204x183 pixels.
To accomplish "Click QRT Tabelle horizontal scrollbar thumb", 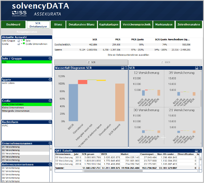I will 113,171.
